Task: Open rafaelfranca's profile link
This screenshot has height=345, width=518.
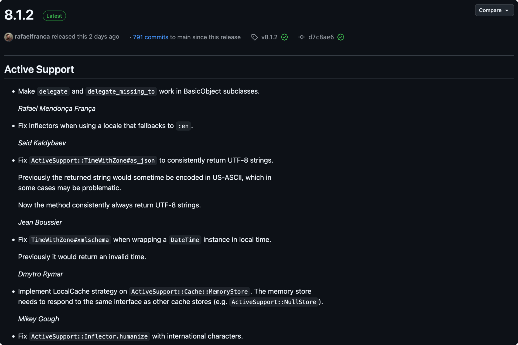Action: [32, 37]
